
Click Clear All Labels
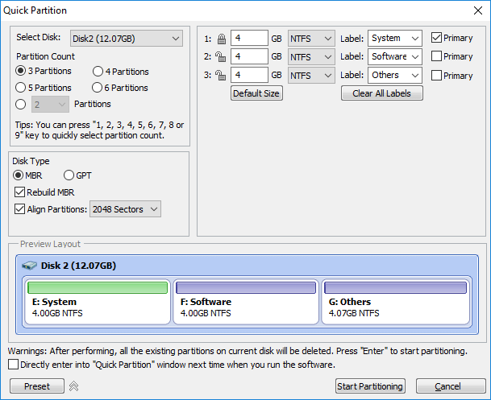pyautogui.click(x=381, y=93)
